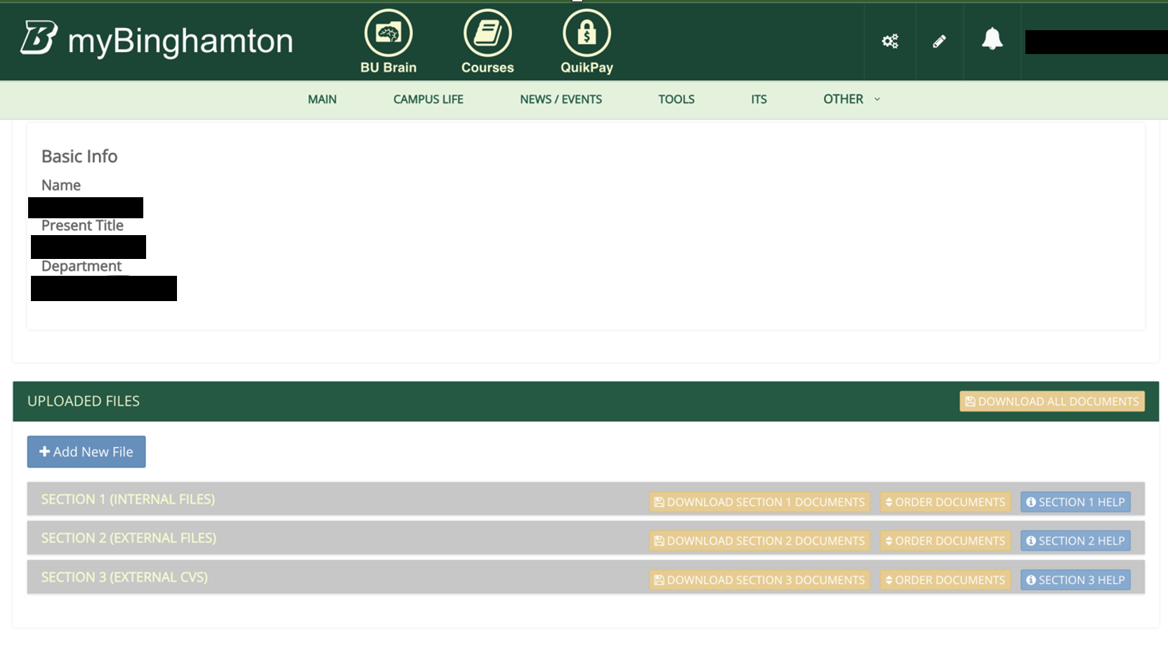This screenshot has width=1168, height=659.
Task: Click the myBinghamton B logo
Action: point(39,38)
